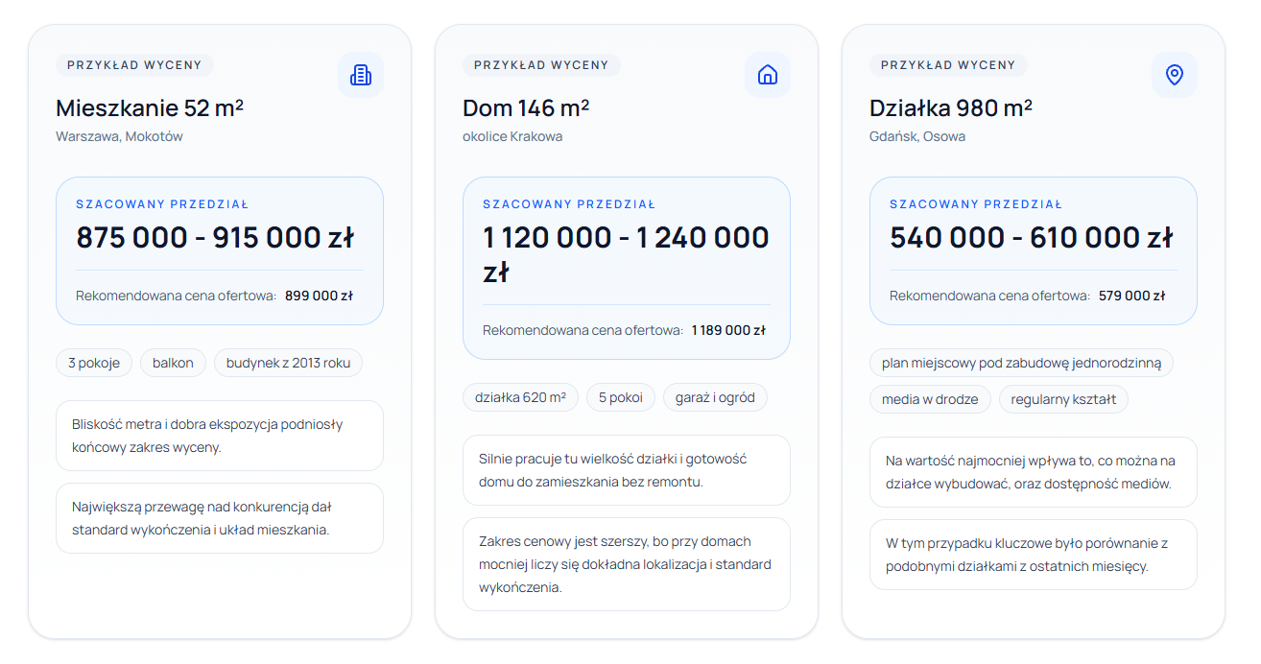Screen dimensions: 1261x664
Task: Click the balkon tag
Action: click(173, 363)
